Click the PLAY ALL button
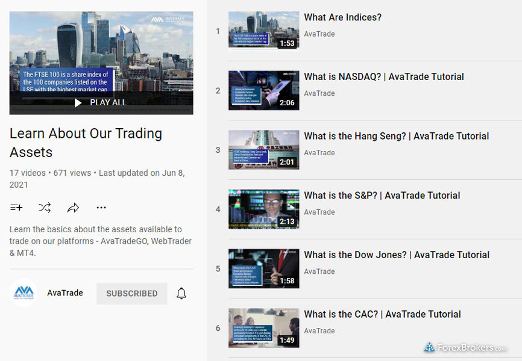Screen dimensions: 522x361 tap(101, 103)
